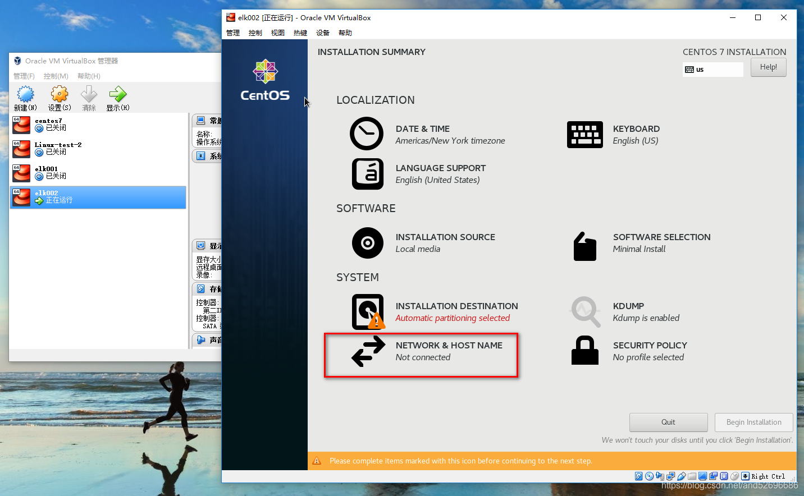Click hard disk activity status icon
The width and height of the screenshot is (804, 496).
click(x=639, y=476)
